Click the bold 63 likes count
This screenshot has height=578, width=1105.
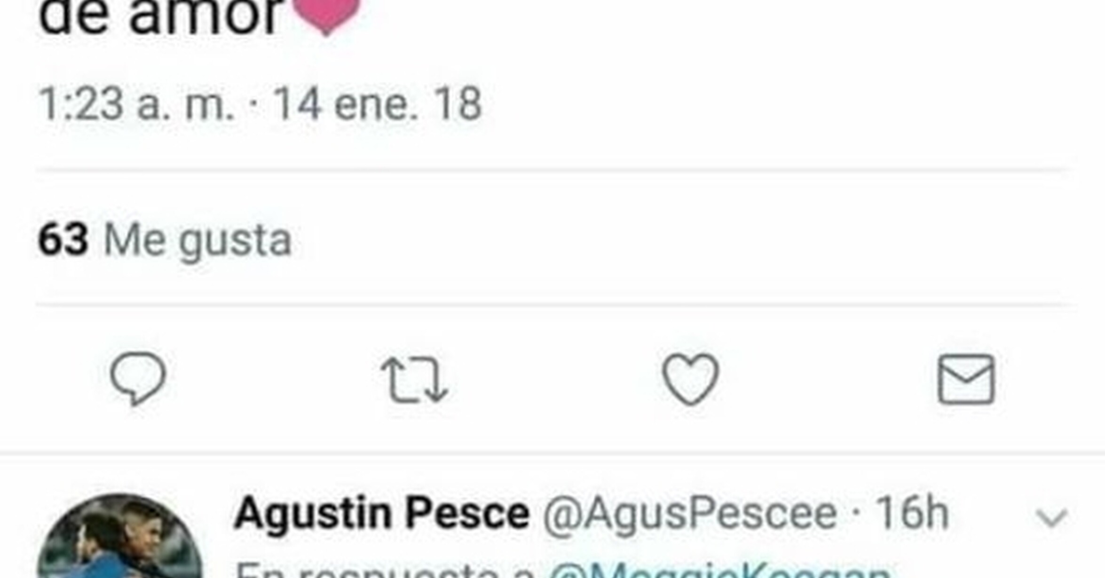click(x=63, y=240)
